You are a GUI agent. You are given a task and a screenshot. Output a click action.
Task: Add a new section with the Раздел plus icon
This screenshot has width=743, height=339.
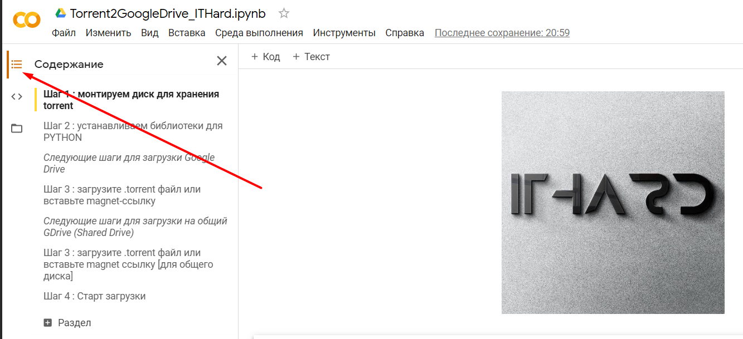47,323
